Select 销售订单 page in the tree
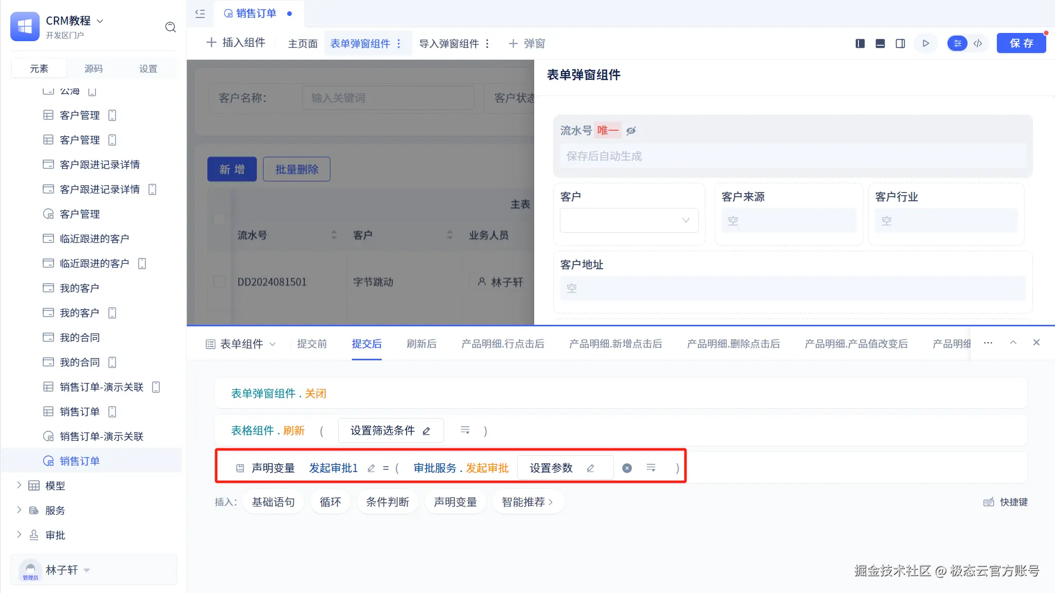This screenshot has width=1055, height=593. pyautogui.click(x=91, y=461)
